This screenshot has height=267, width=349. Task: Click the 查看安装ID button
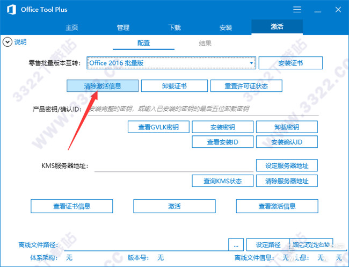click(x=223, y=142)
